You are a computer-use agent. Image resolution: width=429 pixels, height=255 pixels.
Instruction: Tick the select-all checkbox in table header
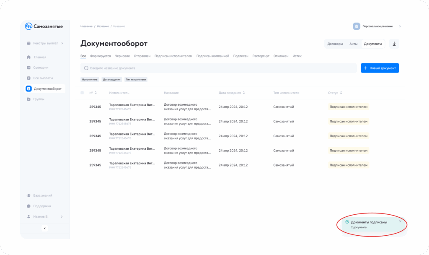coord(82,93)
